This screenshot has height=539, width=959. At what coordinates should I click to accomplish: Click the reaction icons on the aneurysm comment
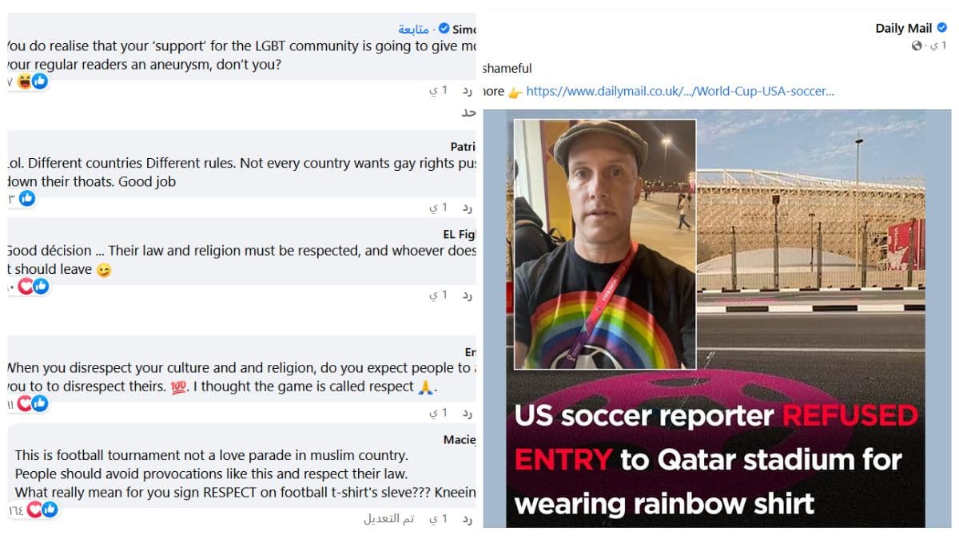point(32,81)
